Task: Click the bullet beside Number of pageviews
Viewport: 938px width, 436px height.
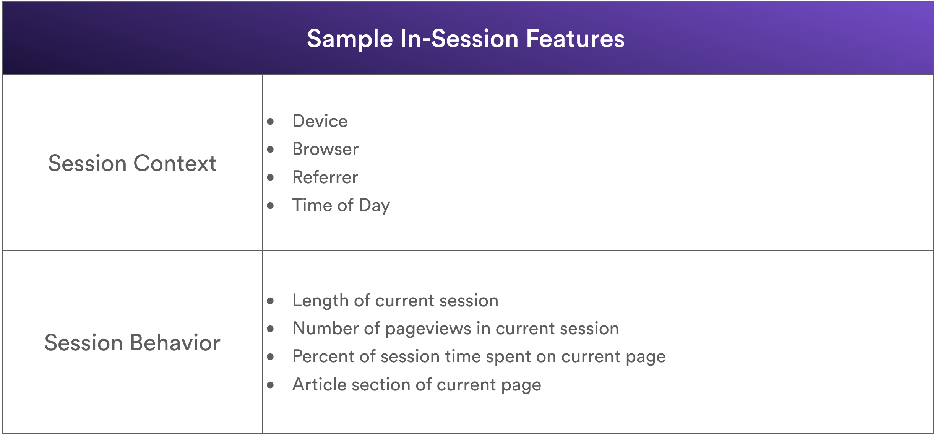Action: click(x=271, y=329)
